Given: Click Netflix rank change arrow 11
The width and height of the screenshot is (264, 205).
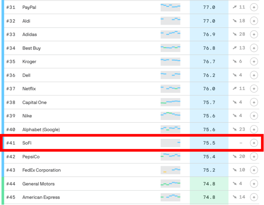Looking at the screenshot, I should [238, 89].
